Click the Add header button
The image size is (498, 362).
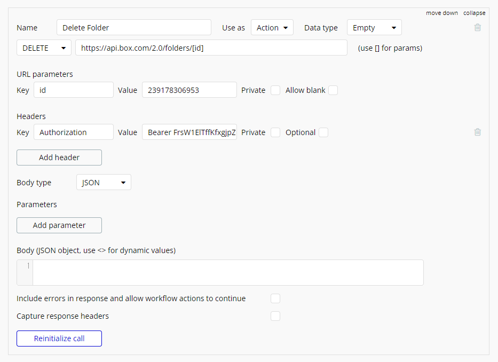click(x=59, y=158)
